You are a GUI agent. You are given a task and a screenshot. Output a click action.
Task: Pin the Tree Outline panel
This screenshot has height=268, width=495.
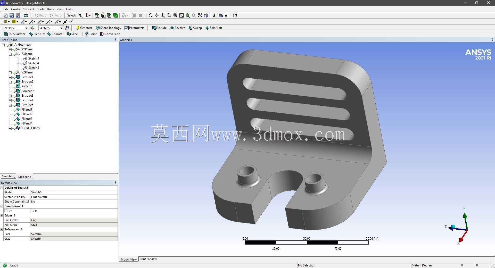click(115, 40)
